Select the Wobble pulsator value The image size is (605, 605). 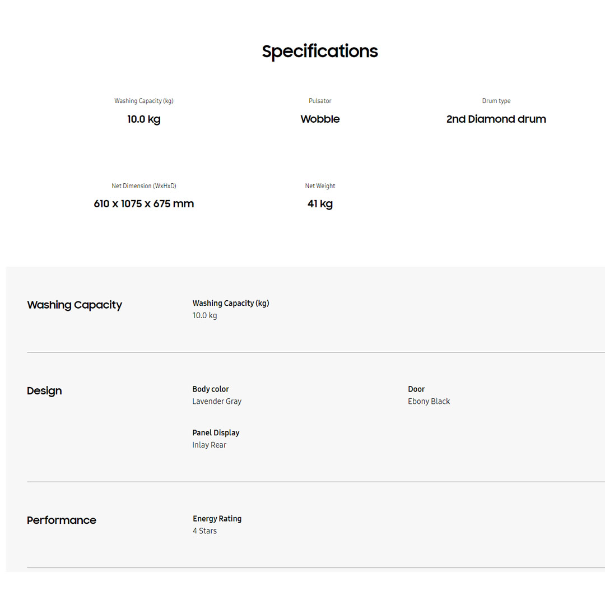[x=320, y=119]
